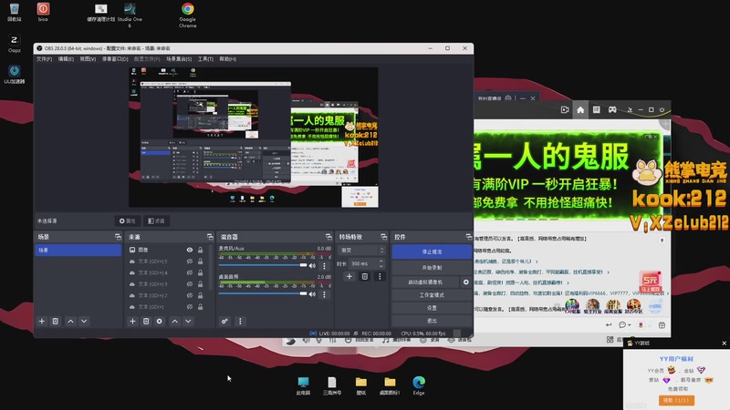Hide the image source via eye icon
This screenshot has width=730, height=410.
pyautogui.click(x=190, y=250)
